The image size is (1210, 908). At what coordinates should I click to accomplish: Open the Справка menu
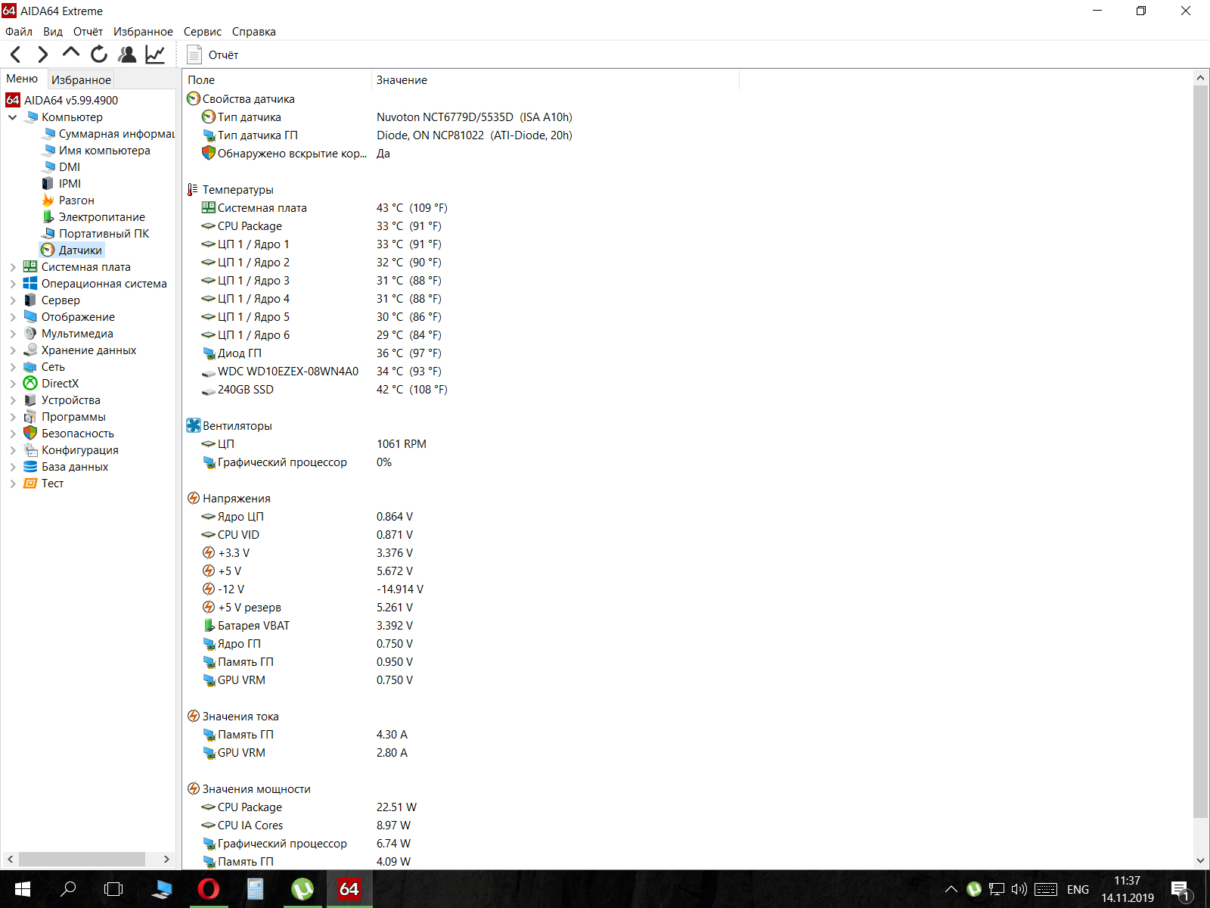click(254, 32)
